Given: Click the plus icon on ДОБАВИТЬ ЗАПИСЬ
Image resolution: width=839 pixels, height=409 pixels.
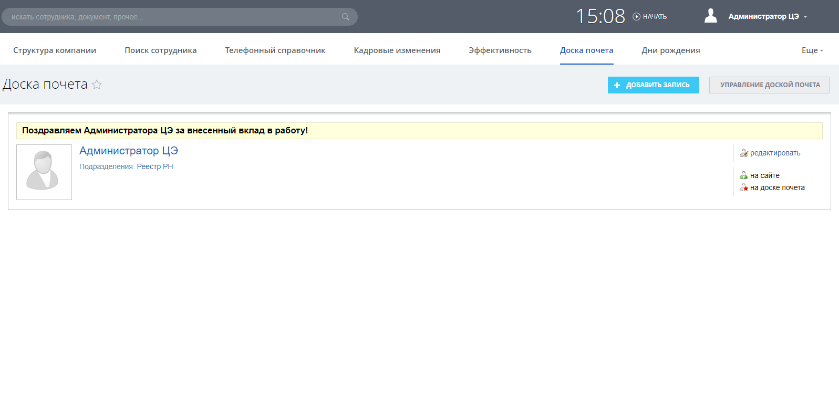Looking at the screenshot, I should 617,85.
